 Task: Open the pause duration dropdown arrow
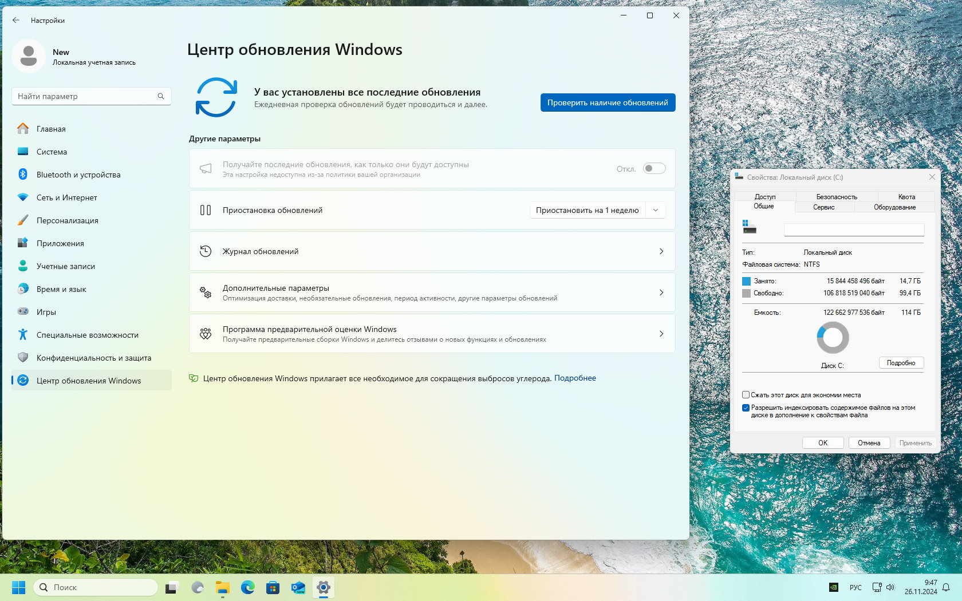coord(656,210)
